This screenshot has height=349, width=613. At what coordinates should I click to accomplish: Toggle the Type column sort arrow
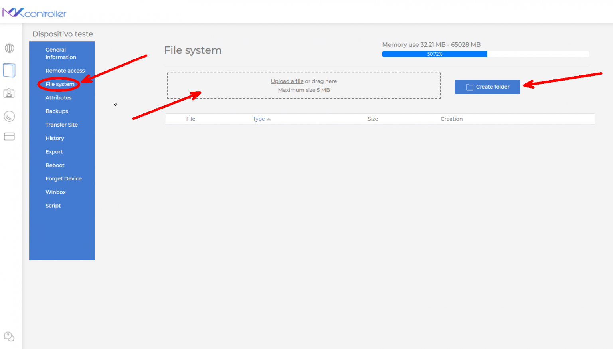point(268,119)
